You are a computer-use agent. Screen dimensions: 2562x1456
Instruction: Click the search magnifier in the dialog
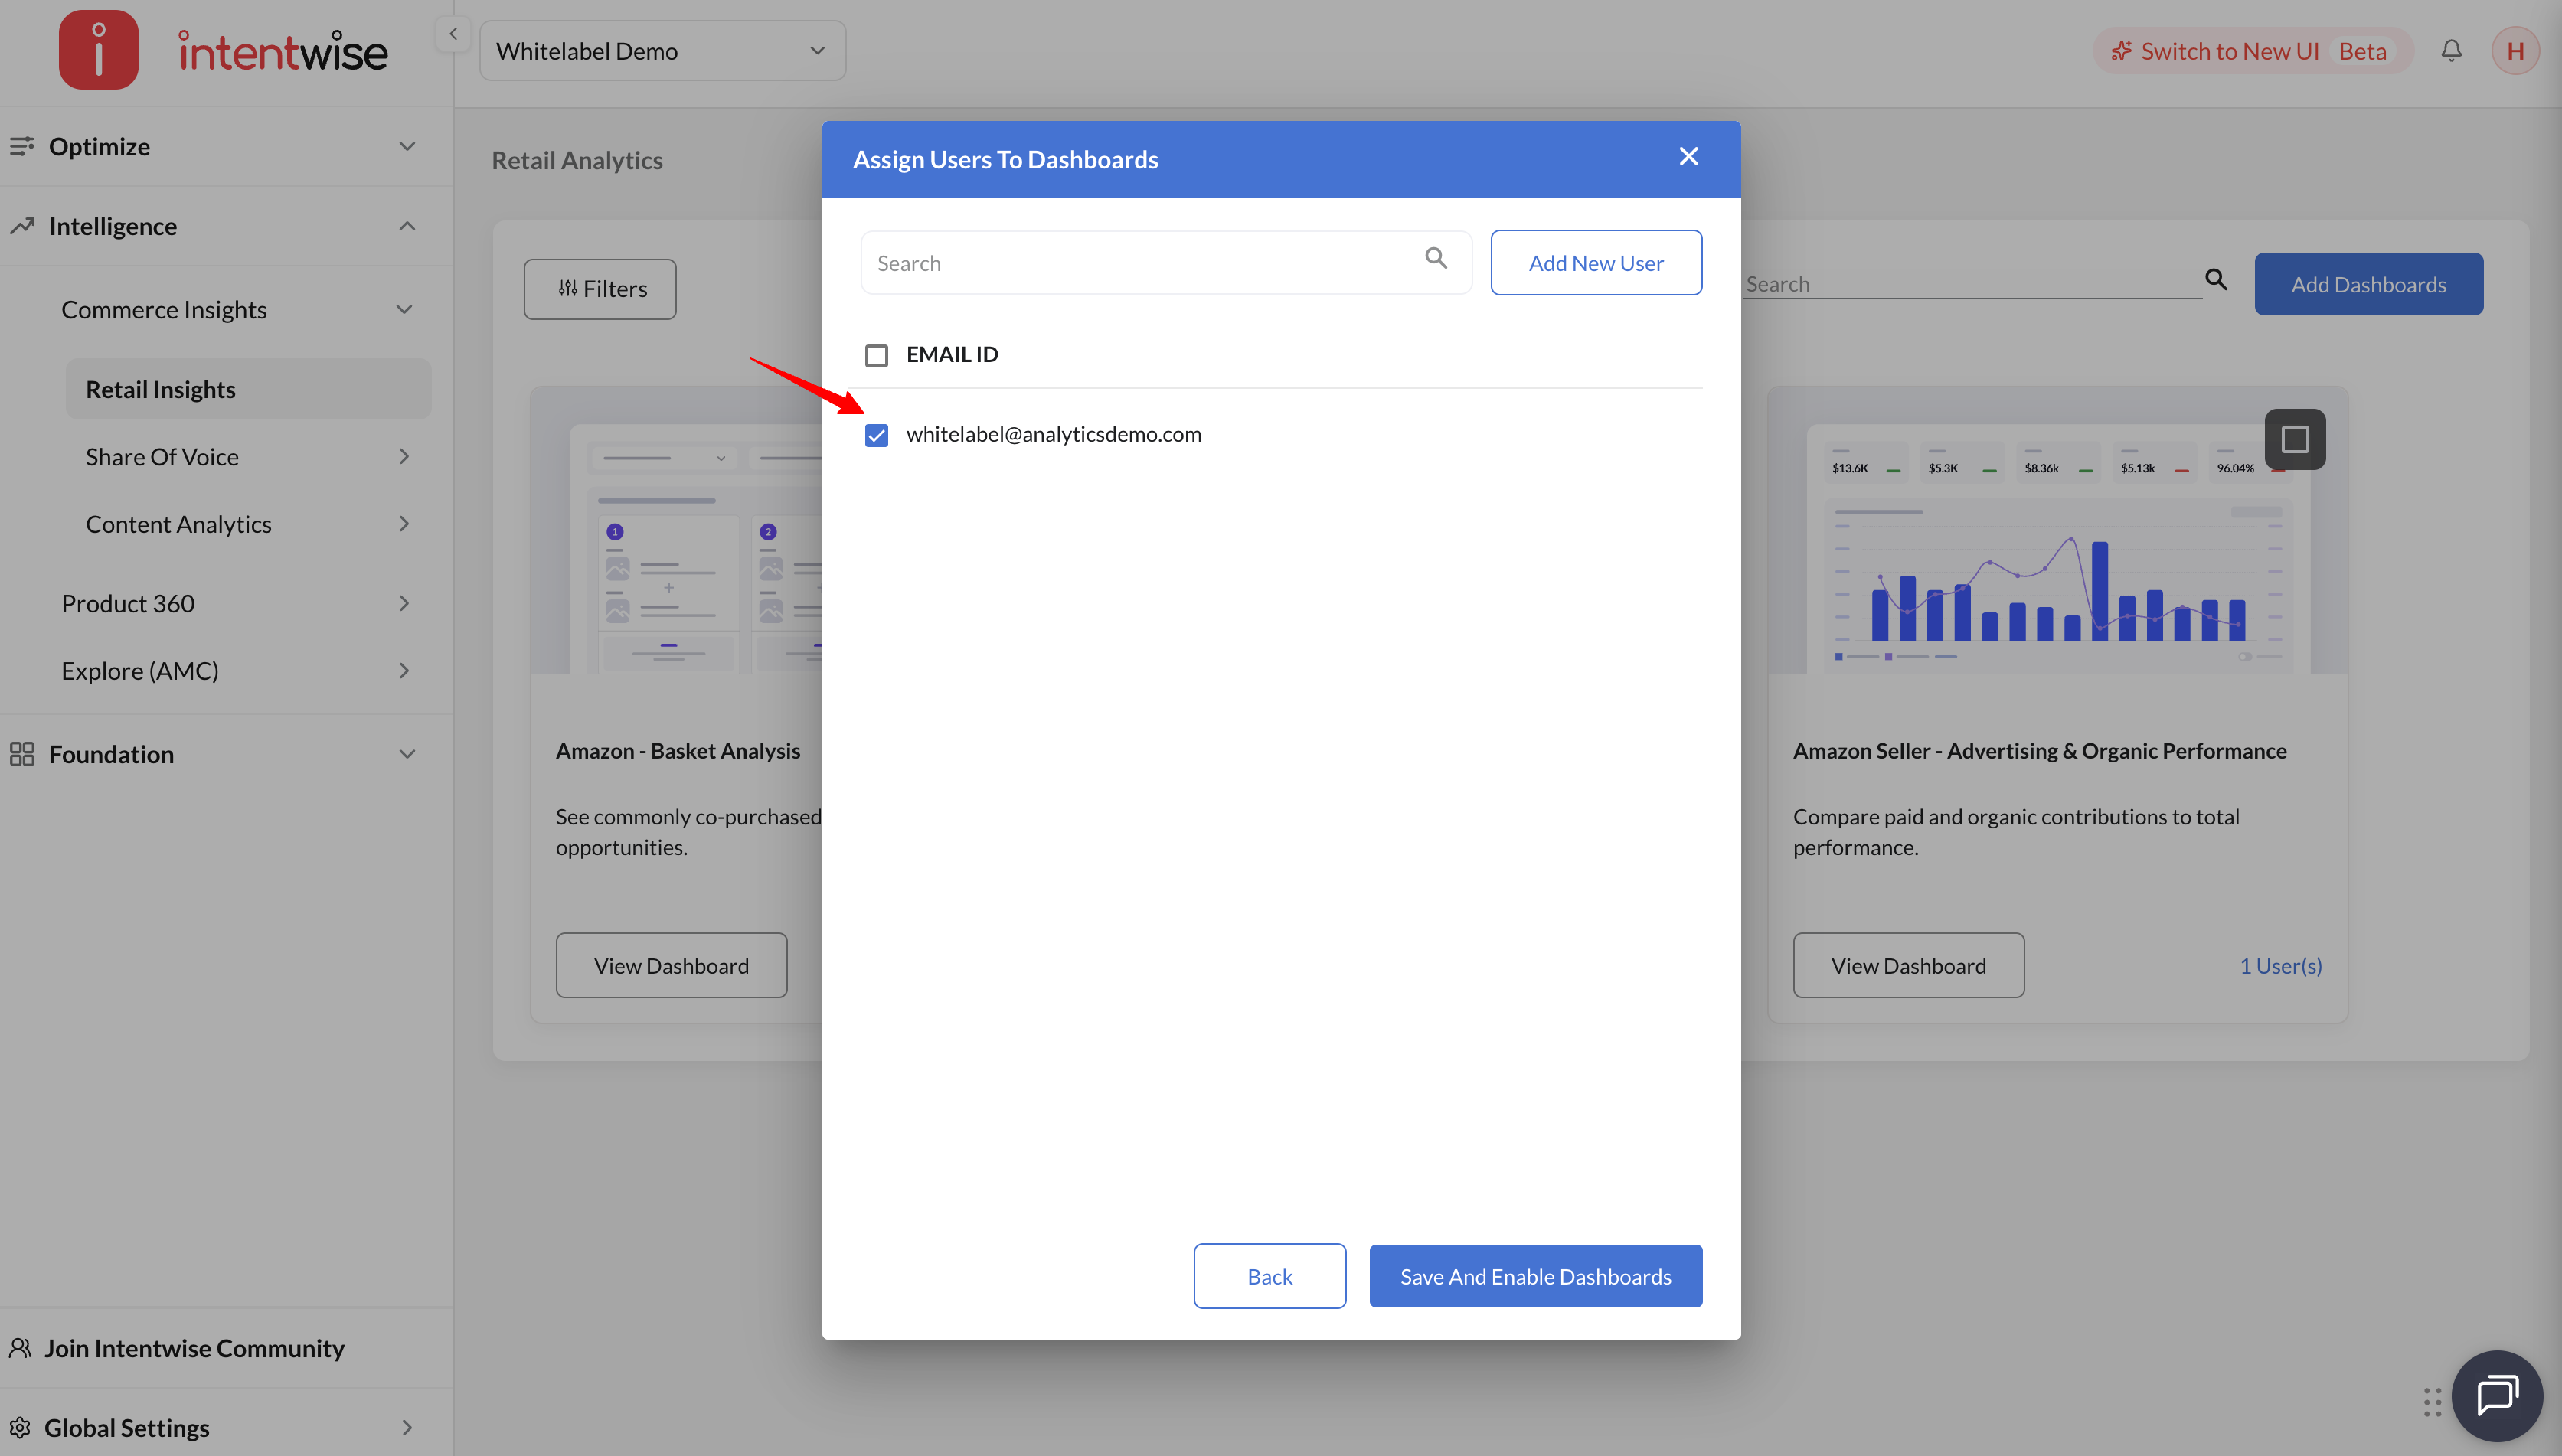point(1436,259)
